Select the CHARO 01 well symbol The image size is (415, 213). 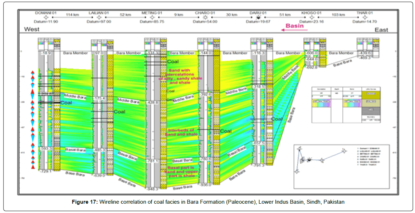pyautogui.click(x=205, y=17)
